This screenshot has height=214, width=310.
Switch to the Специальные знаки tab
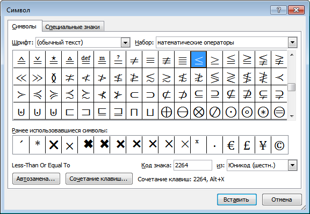73,27
